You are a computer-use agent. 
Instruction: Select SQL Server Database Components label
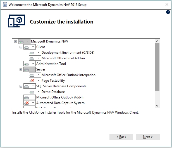pyautogui.click(x=61, y=86)
